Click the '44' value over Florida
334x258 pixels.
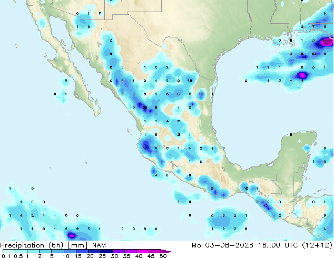(x=325, y=40)
